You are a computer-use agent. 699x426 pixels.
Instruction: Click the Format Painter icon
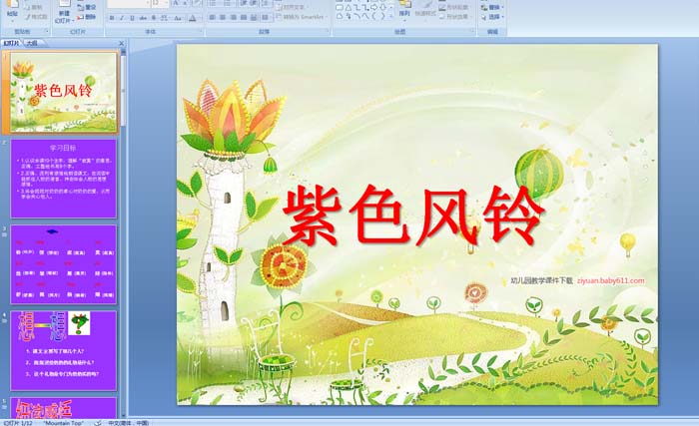[x=37, y=17]
